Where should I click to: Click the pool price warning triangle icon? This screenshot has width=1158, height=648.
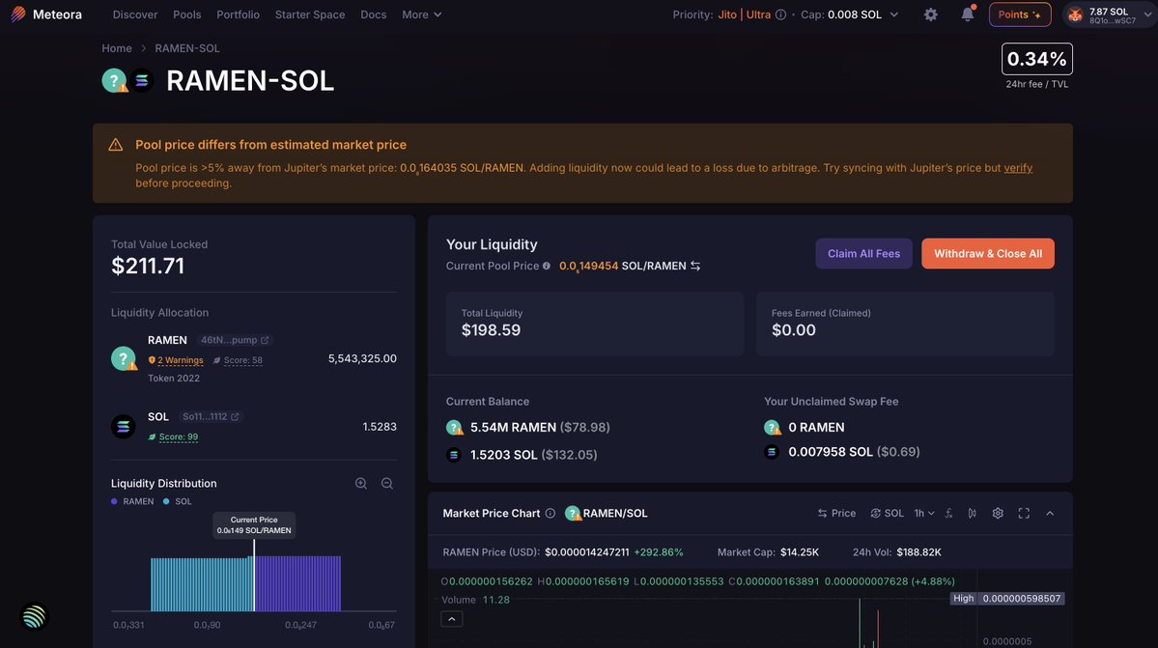[x=115, y=145]
